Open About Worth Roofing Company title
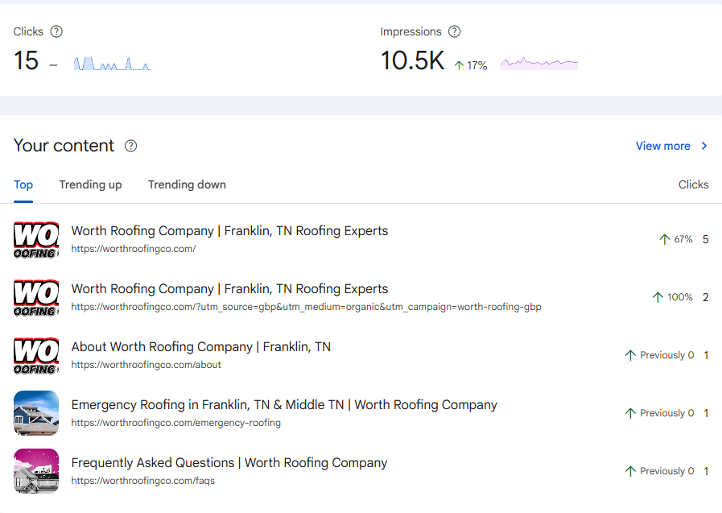The width and height of the screenshot is (722, 513). click(x=200, y=347)
